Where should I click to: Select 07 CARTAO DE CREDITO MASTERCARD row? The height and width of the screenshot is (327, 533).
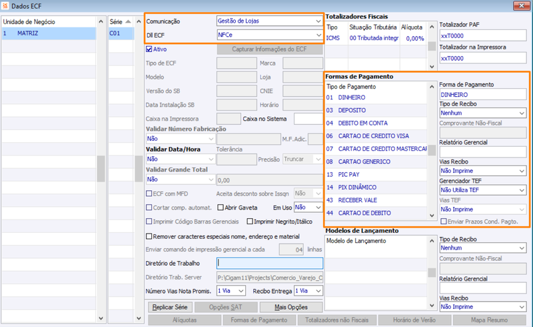click(x=376, y=149)
